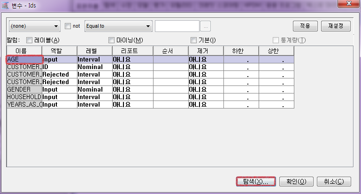Click the 리포트 아니요 cell for AGE
This screenshot has width=361, height=194.
click(x=132, y=60)
